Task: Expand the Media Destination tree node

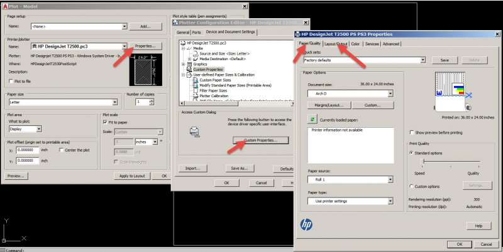Action: pos(189,59)
